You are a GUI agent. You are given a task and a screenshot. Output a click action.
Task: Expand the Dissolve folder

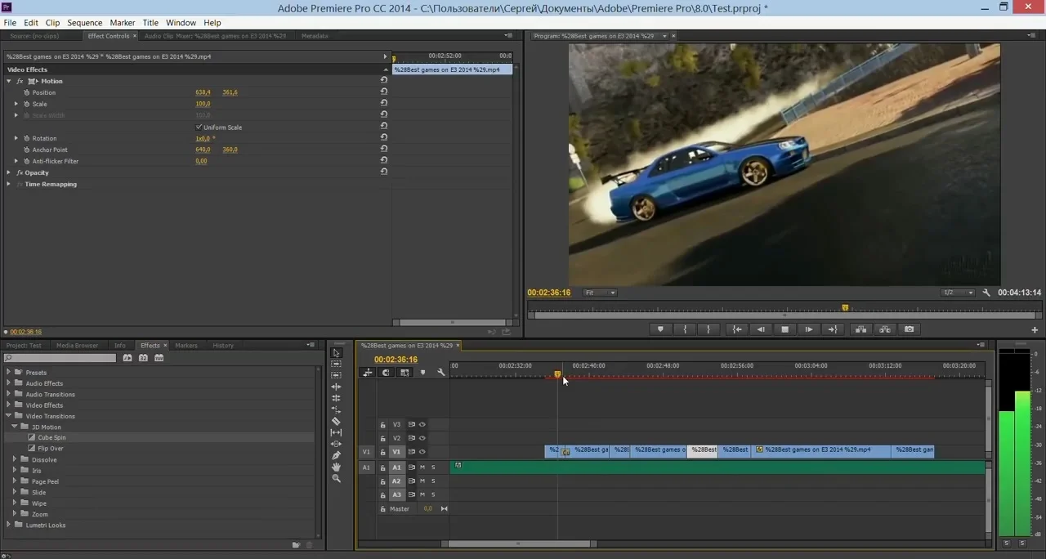[x=15, y=459]
